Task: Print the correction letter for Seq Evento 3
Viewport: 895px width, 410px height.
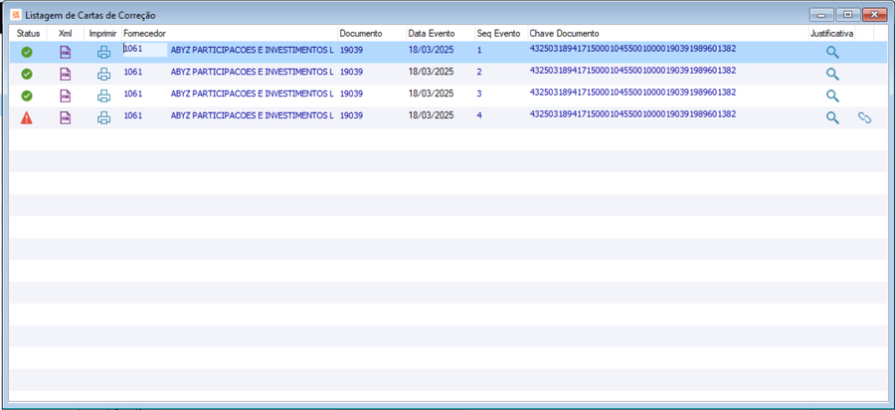Action: [x=103, y=96]
